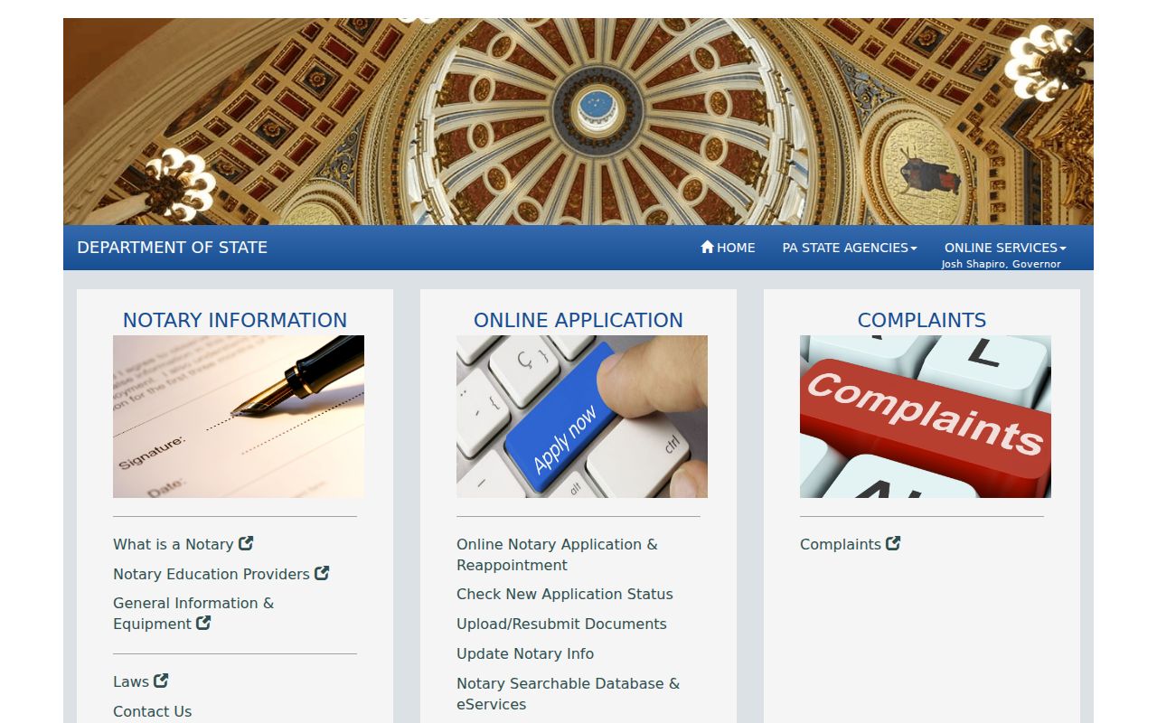
Task: Click external link icon beside Laws
Action: coord(161,681)
